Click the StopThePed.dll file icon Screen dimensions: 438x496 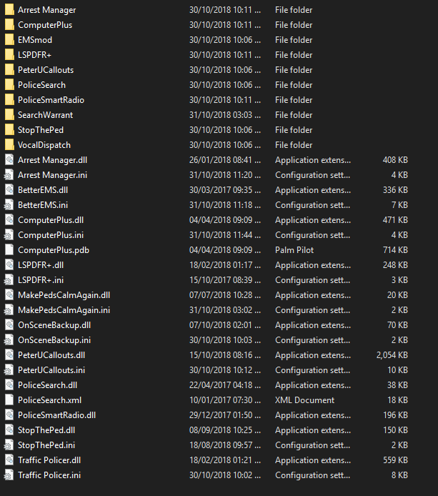point(9,430)
